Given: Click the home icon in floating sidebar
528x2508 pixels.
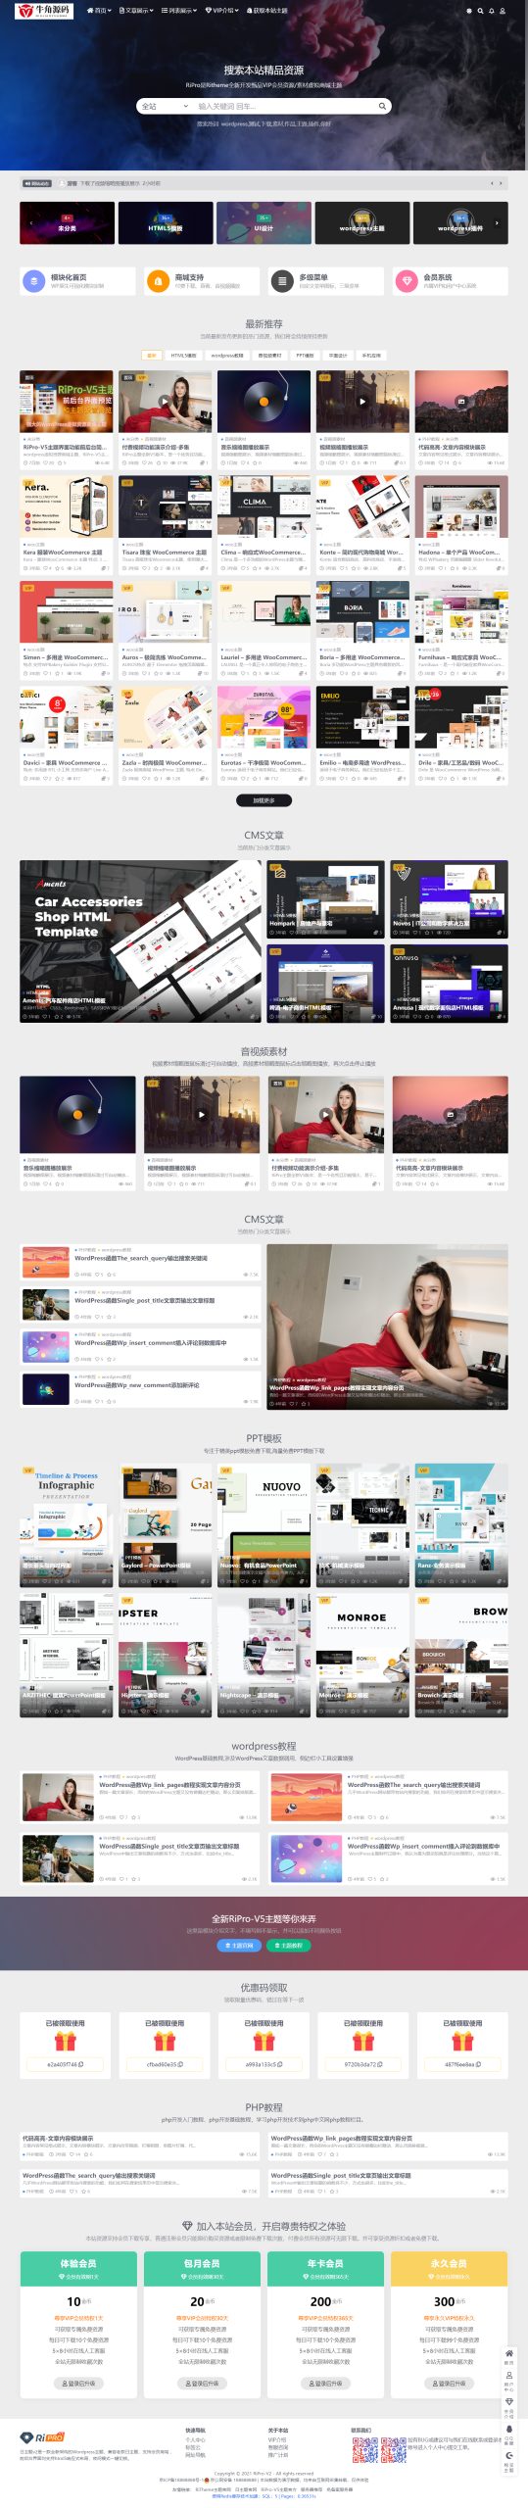Looking at the screenshot, I should pos(508,2354).
